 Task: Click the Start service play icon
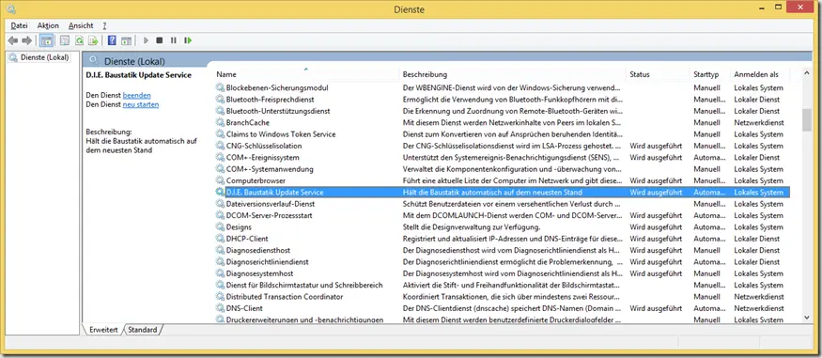point(146,40)
